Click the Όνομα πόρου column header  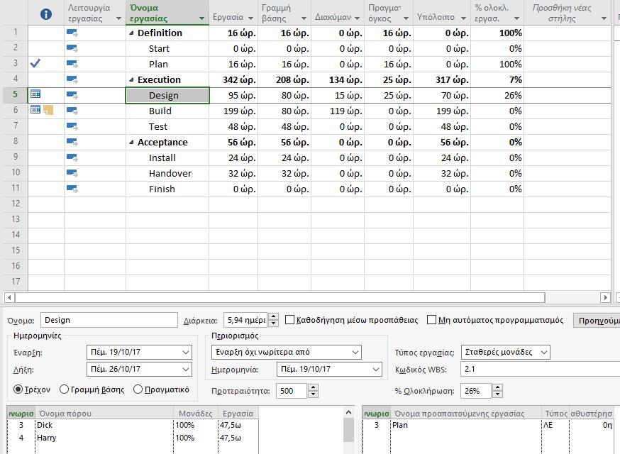point(104,414)
